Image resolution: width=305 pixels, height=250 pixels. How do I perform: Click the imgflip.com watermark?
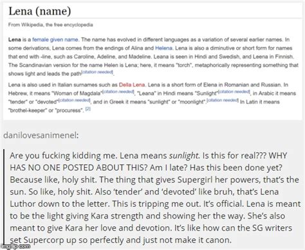coord(15,247)
